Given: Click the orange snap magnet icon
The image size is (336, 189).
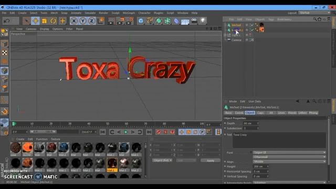Looking at the screenshot, I should coord(5,111).
